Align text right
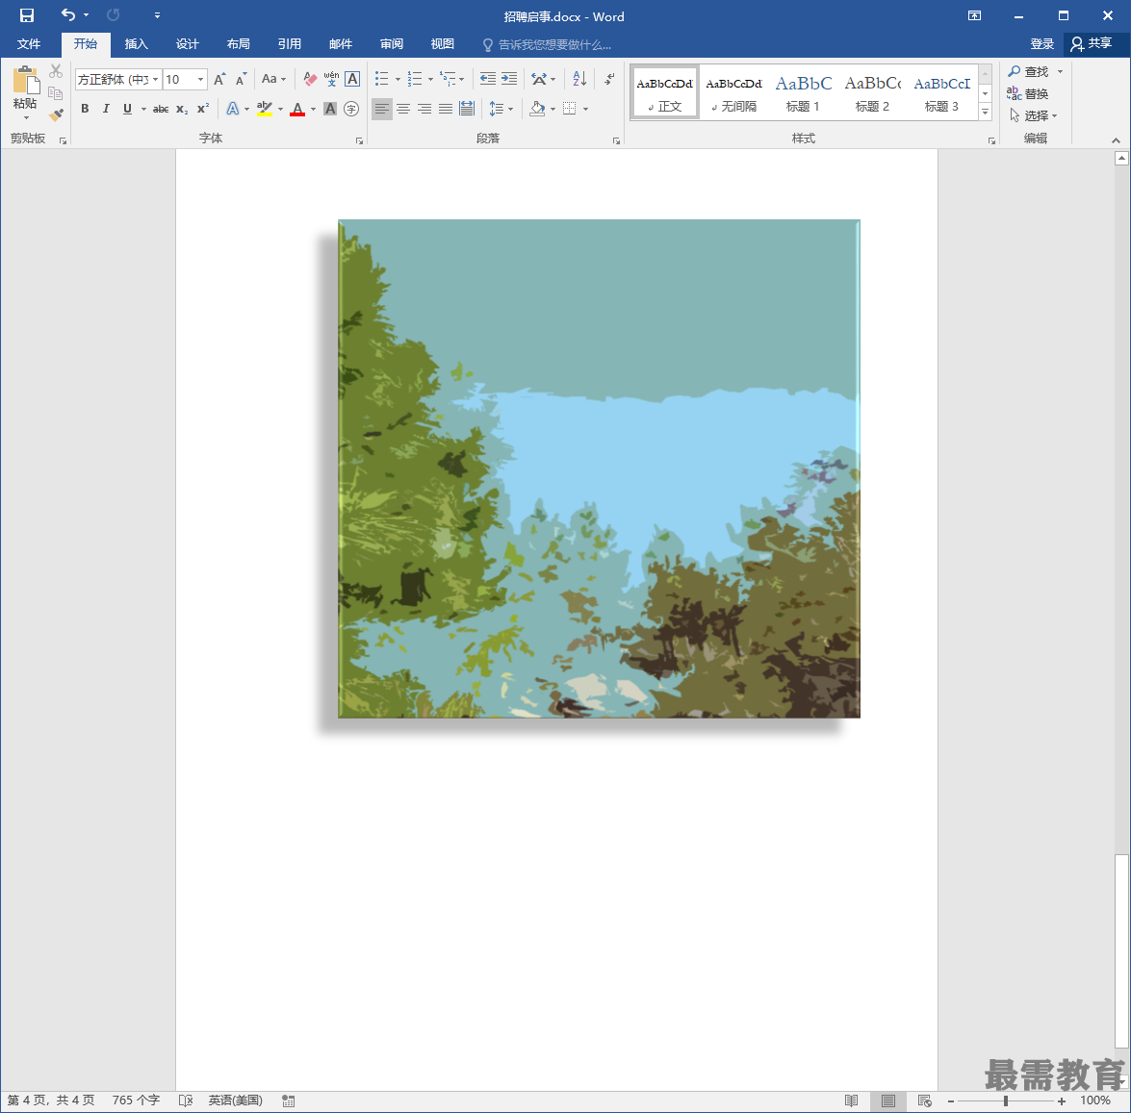 (x=424, y=109)
